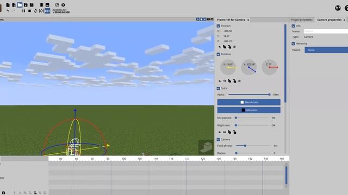The height and width of the screenshot is (195, 348).
Task: Save the project with the first floppy disk icon
Action: pos(26,5)
